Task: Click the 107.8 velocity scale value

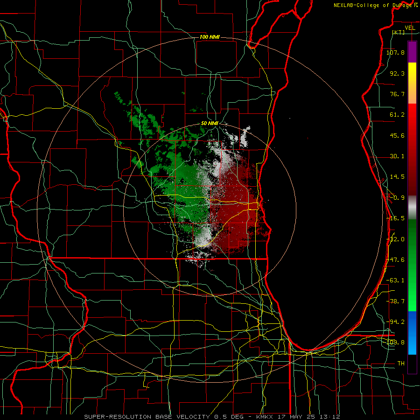Action: point(395,52)
